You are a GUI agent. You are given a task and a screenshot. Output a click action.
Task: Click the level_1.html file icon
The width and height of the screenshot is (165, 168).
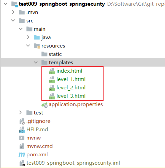pos(52,79)
